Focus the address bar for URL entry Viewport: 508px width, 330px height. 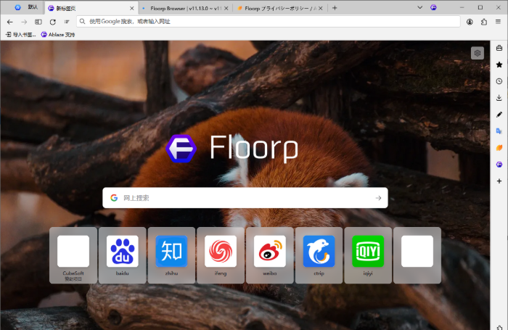click(x=269, y=21)
